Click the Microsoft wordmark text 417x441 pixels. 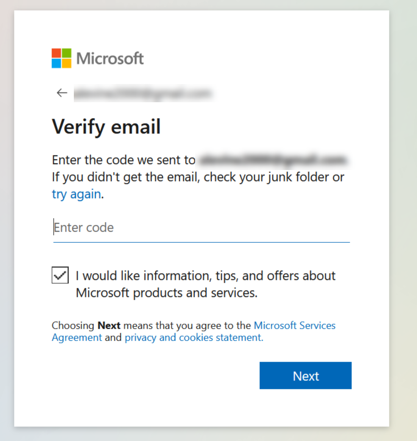(x=110, y=59)
